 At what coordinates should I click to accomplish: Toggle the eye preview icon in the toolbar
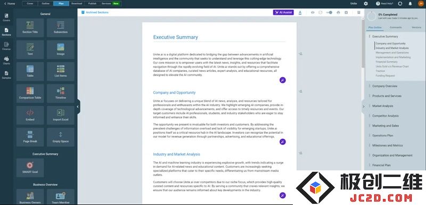(x=313, y=12)
